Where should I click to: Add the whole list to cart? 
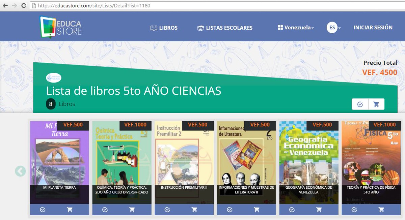(376, 104)
